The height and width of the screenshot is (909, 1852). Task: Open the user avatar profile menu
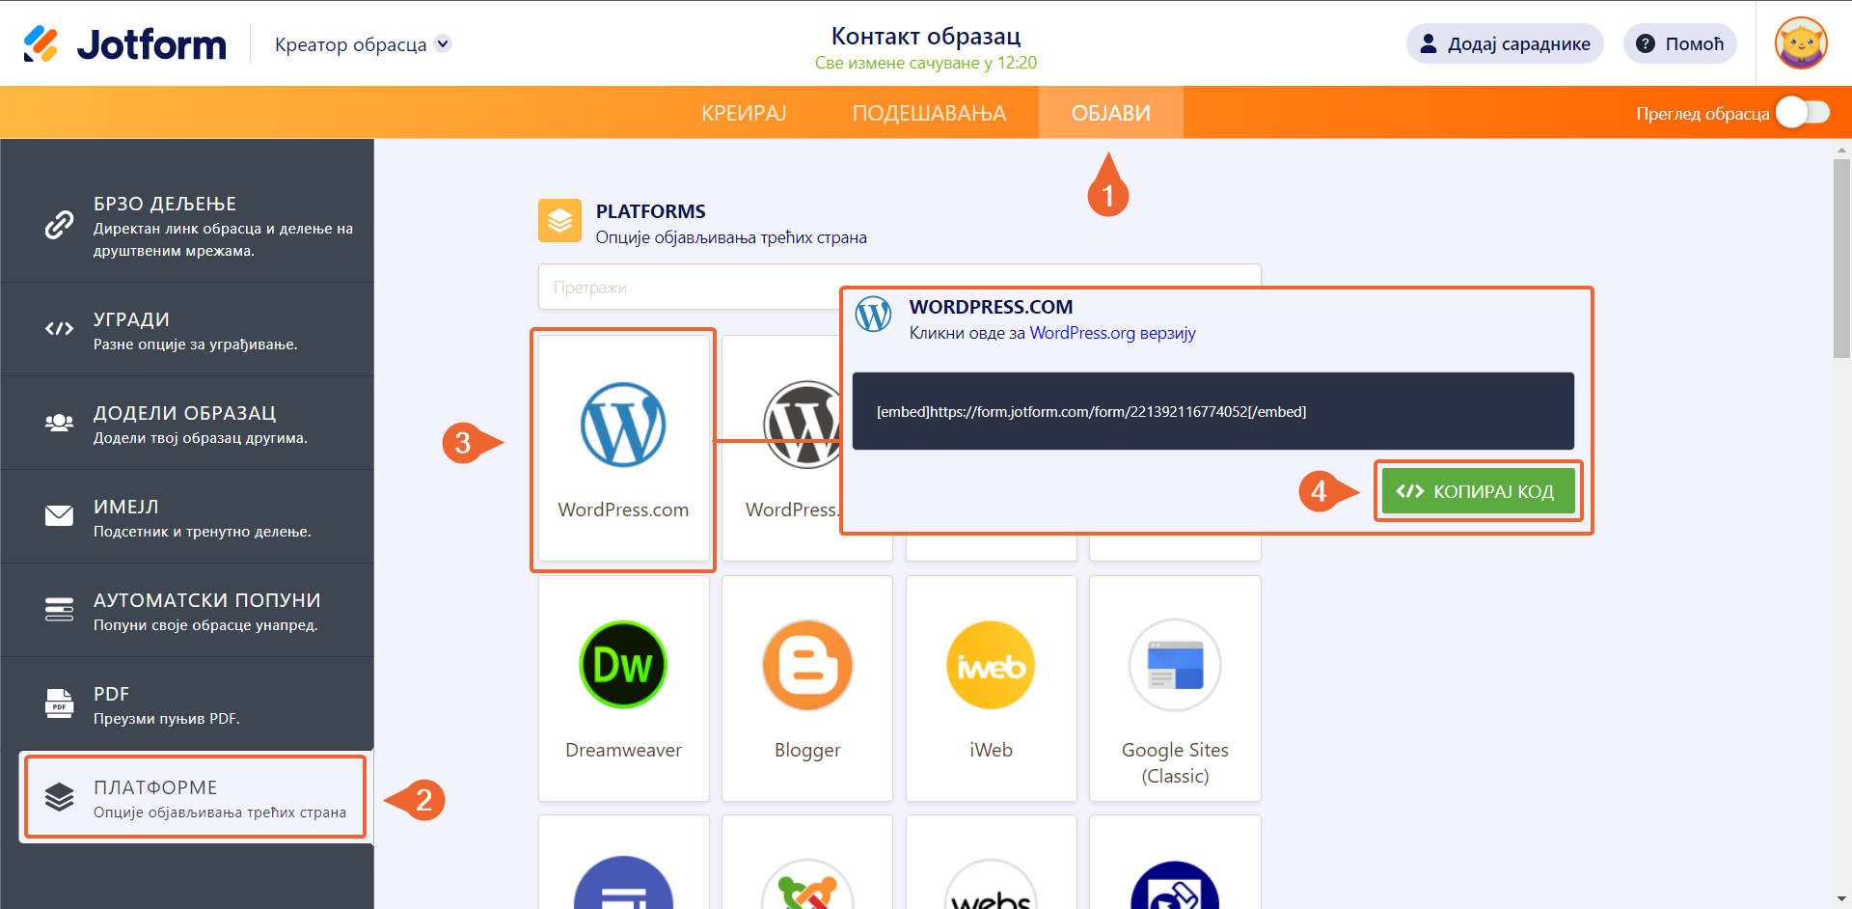point(1801,43)
